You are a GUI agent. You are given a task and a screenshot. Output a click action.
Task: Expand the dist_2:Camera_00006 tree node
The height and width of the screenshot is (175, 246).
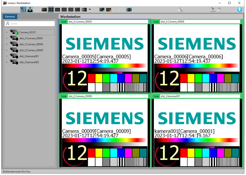(x=7, y=44)
